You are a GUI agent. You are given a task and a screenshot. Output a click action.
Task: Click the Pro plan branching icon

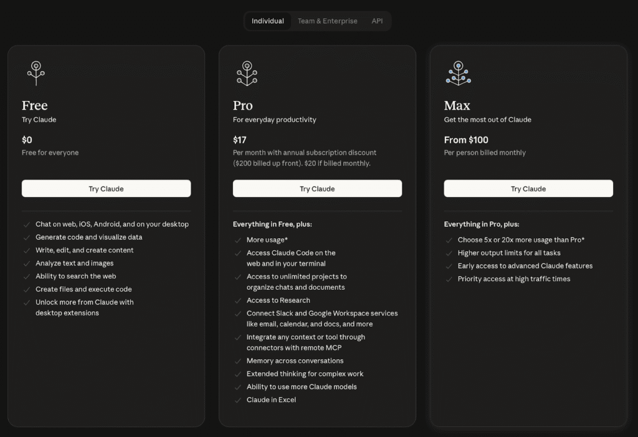coord(247,73)
